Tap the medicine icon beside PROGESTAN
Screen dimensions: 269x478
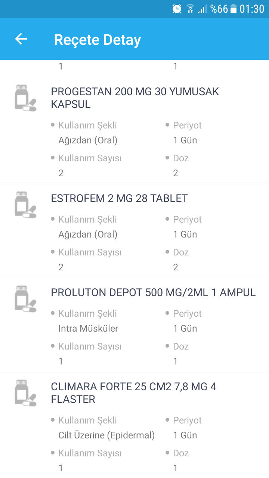tap(25, 98)
